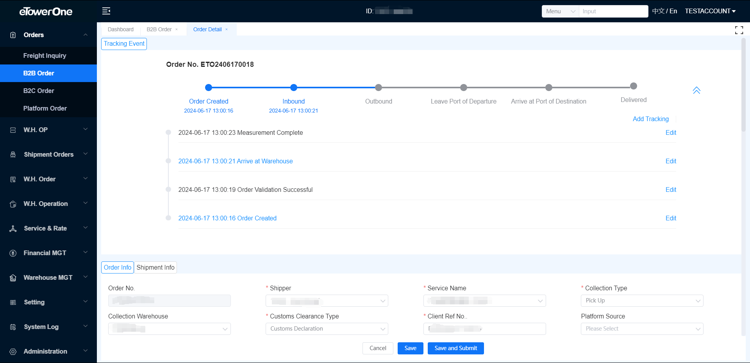Click the Inbound progress step marker

tap(294, 88)
